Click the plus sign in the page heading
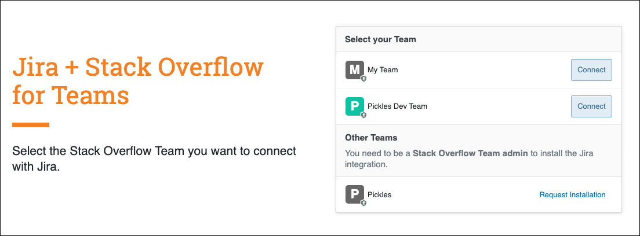The image size is (640, 236). click(72, 69)
